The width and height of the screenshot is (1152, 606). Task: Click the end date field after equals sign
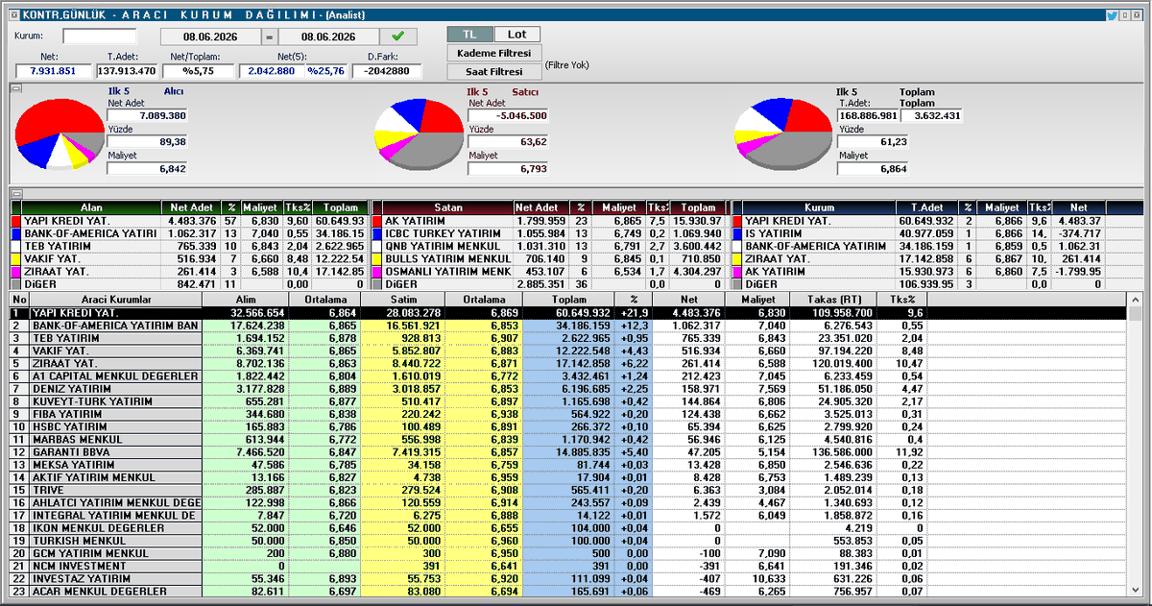point(328,36)
